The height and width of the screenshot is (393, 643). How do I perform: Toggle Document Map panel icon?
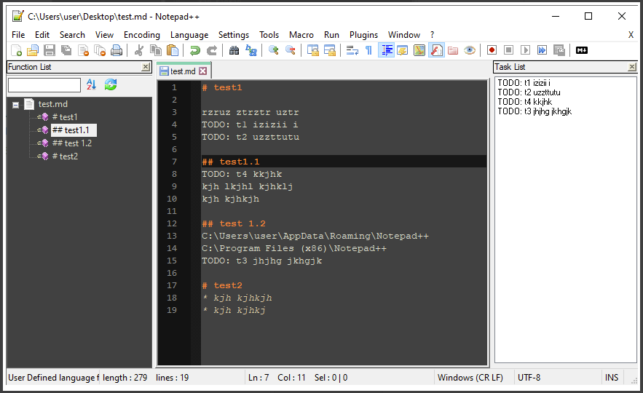(x=419, y=50)
